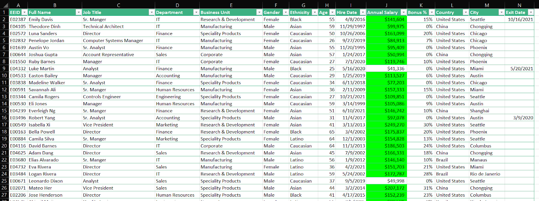Viewport: 539px width, 201px height.
Task: Expand the Annual Salary filter dropdown
Action: point(403,12)
